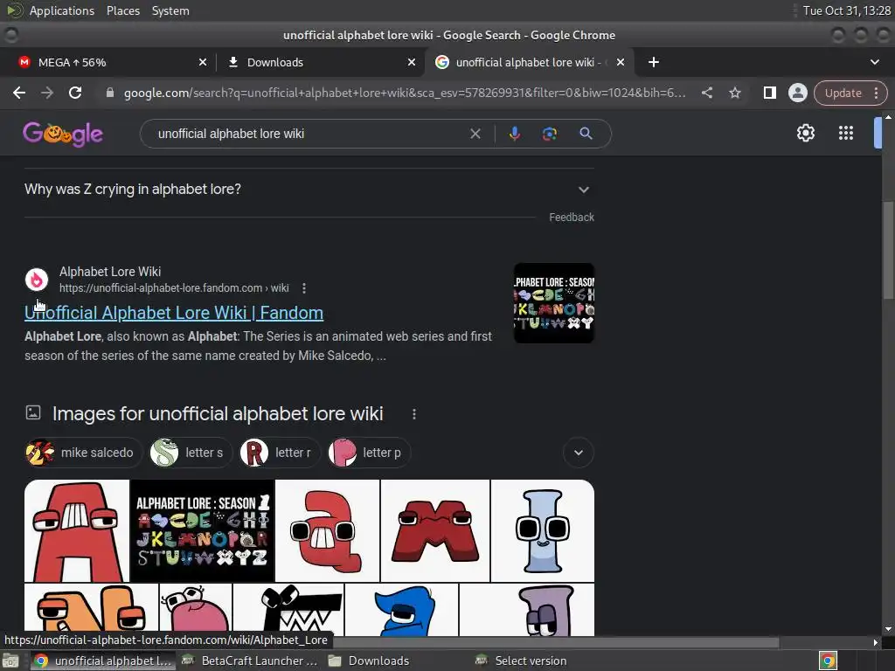Click the clock showing Tue Oct 31, 13:28
The width and height of the screenshot is (895, 671).
pos(846,10)
